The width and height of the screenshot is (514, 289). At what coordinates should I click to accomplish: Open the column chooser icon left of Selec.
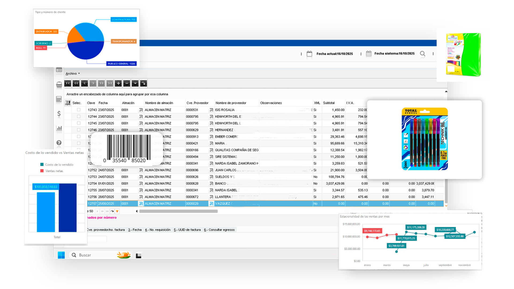pos(67,103)
